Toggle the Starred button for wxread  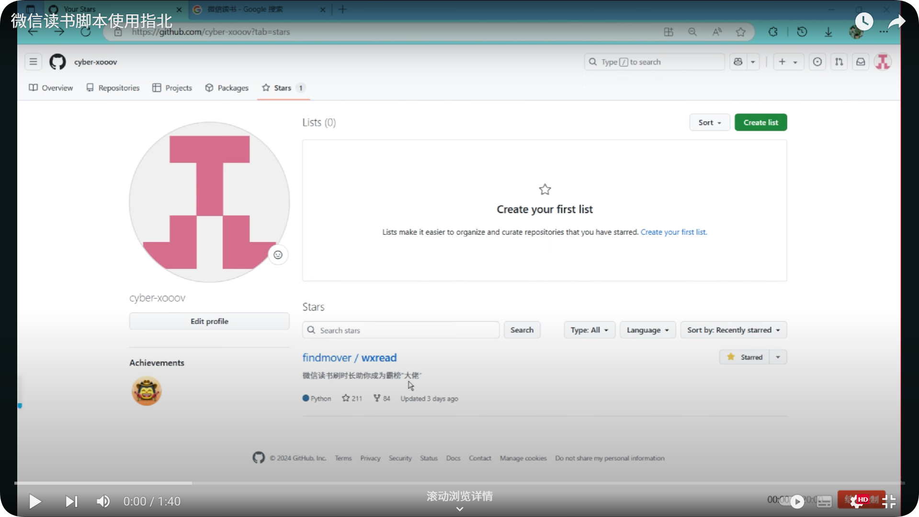[745, 357]
